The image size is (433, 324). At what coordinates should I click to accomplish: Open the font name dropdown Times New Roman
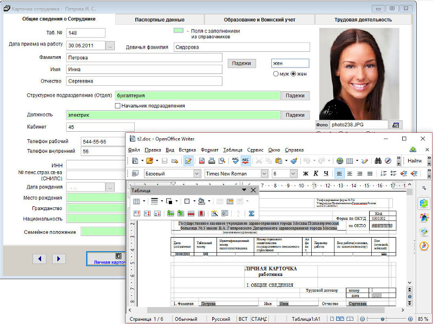[x=264, y=173]
